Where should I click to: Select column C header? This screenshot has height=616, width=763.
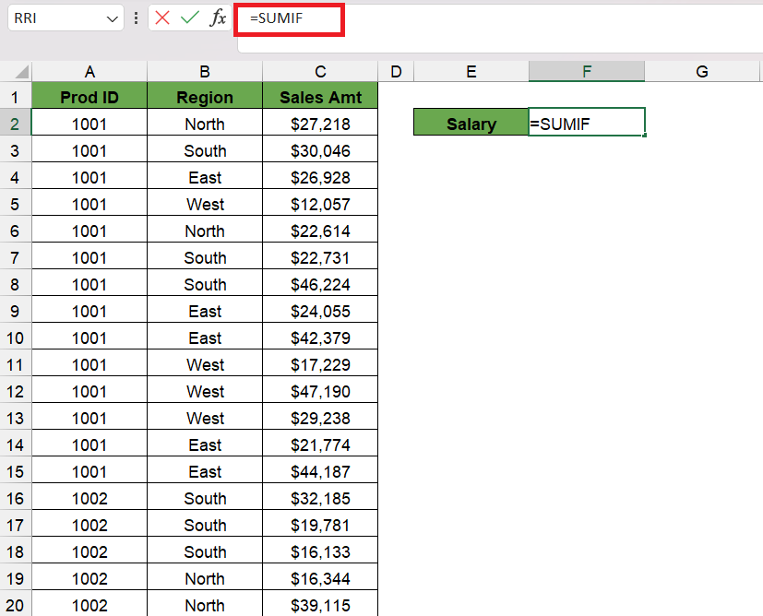[320, 72]
